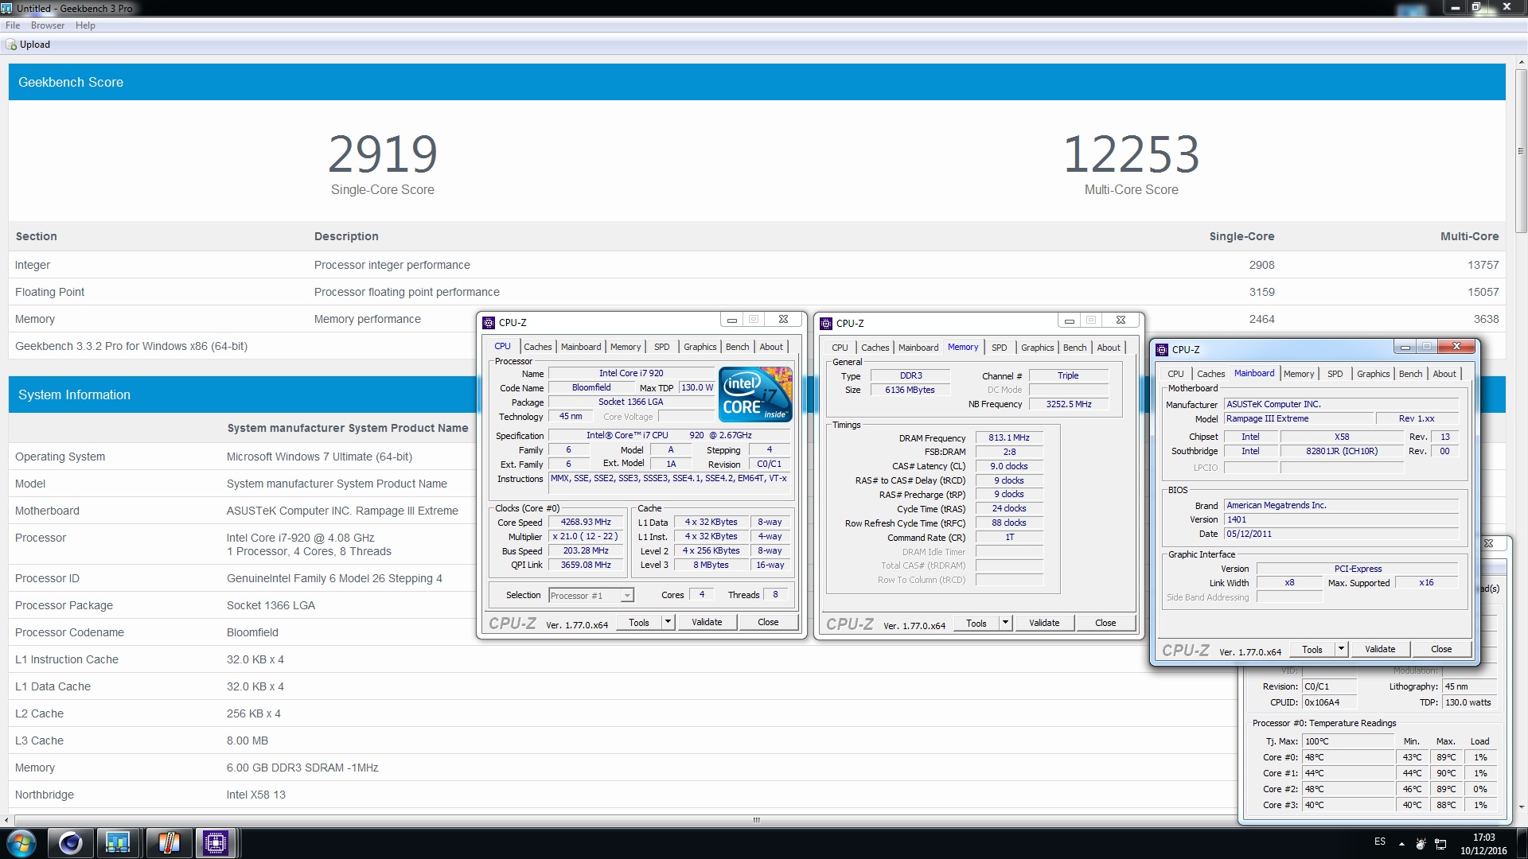The image size is (1528, 859).
Task: Click the Core Speed 4268.93 MHz field
Action: pyautogui.click(x=586, y=523)
